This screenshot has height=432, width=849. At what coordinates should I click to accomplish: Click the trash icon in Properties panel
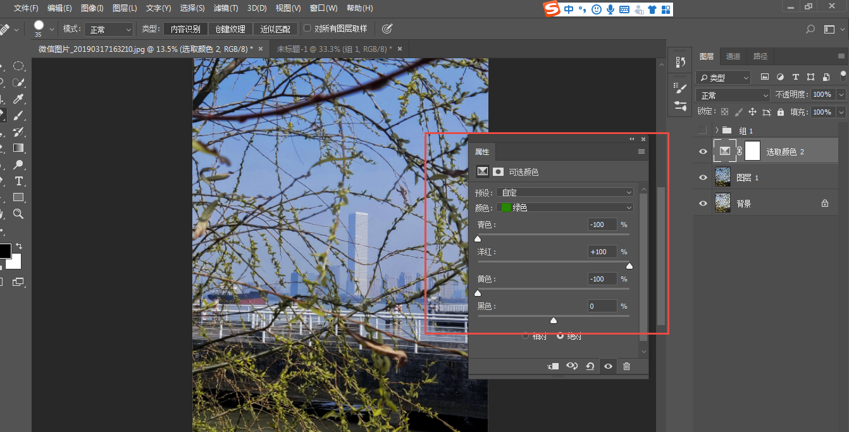click(626, 366)
